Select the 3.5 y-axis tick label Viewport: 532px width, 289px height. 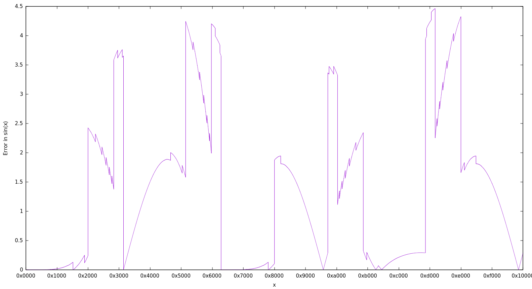pyautogui.click(x=19, y=65)
